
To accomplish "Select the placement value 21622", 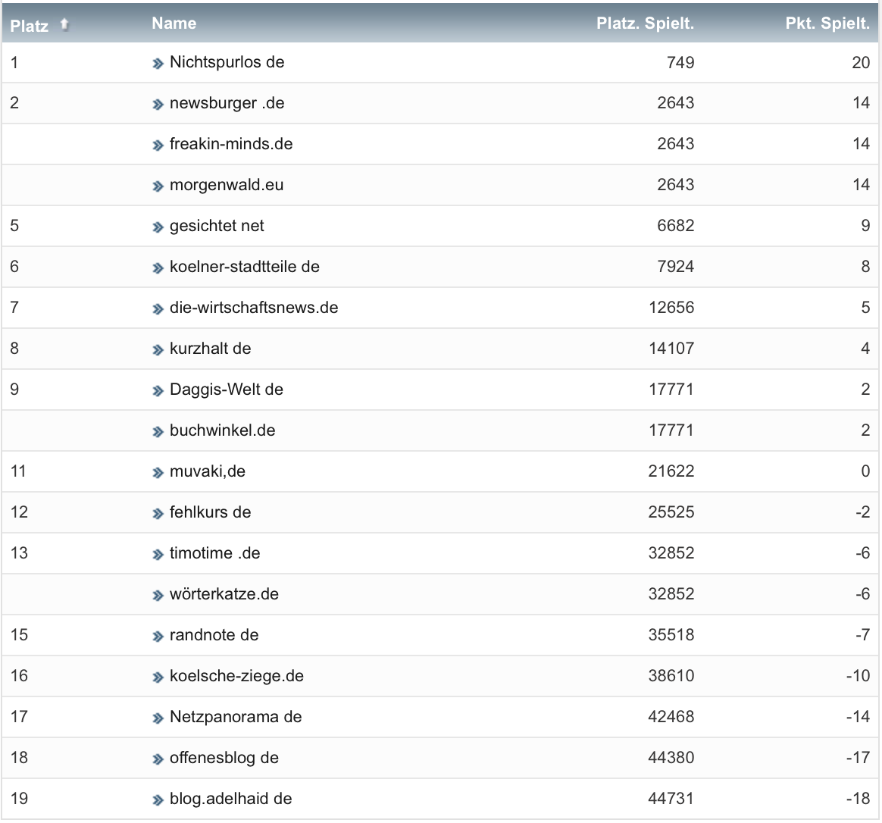I will [x=671, y=471].
